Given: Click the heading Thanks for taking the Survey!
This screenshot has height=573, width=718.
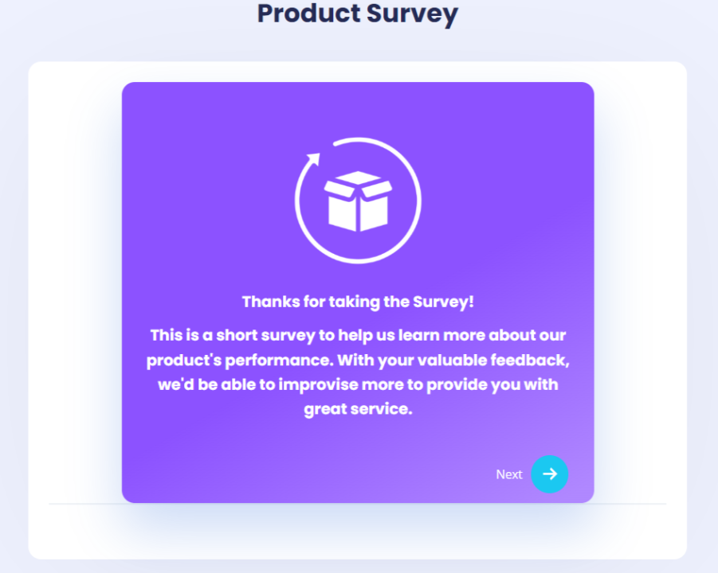Looking at the screenshot, I should pyautogui.click(x=358, y=302).
